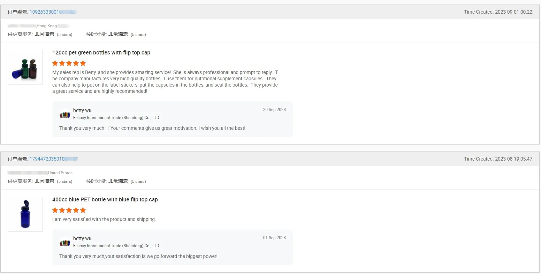The image size is (541, 274).
Task: Select betty wu name in 01 Sep reply
Action: click(82, 238)
